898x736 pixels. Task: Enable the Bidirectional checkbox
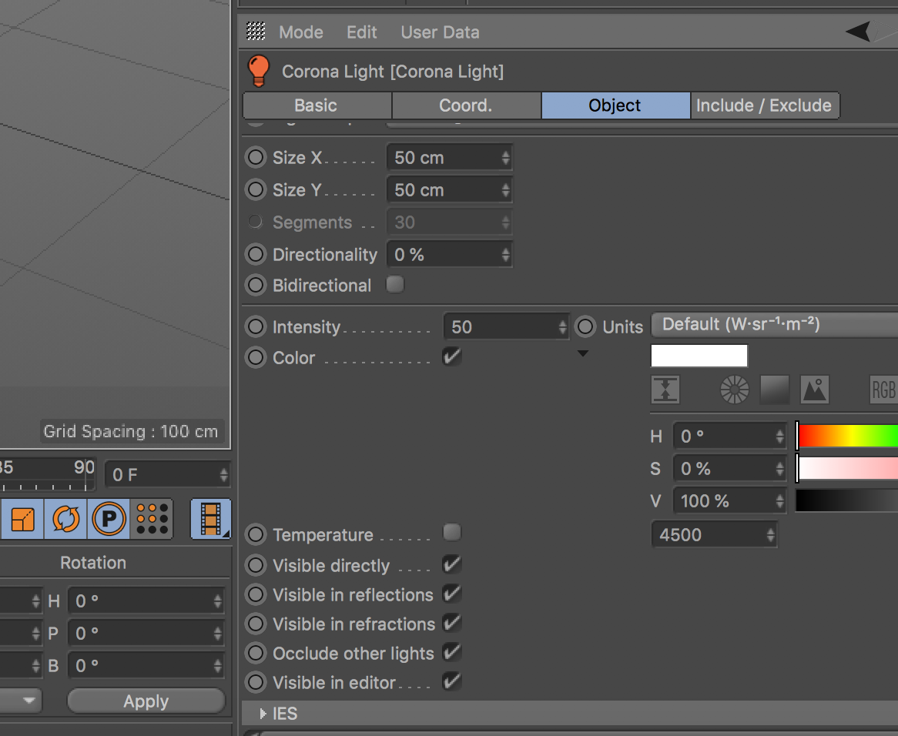(x=395, y=284)
